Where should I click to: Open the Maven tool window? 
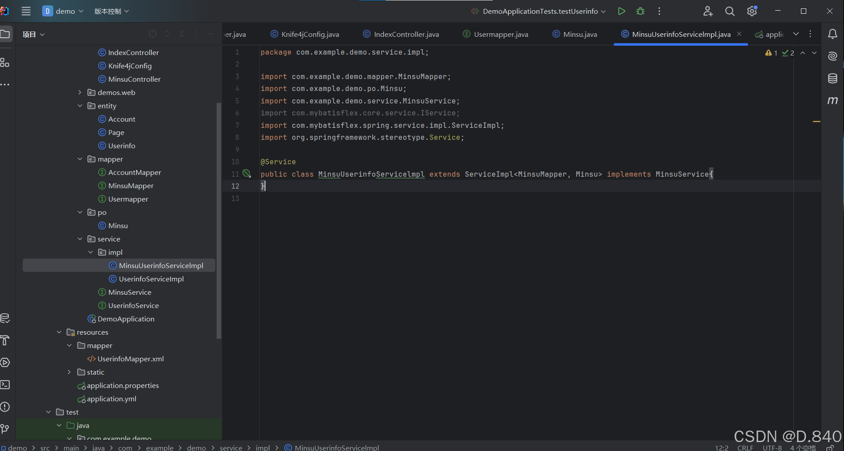pos(832,100)
